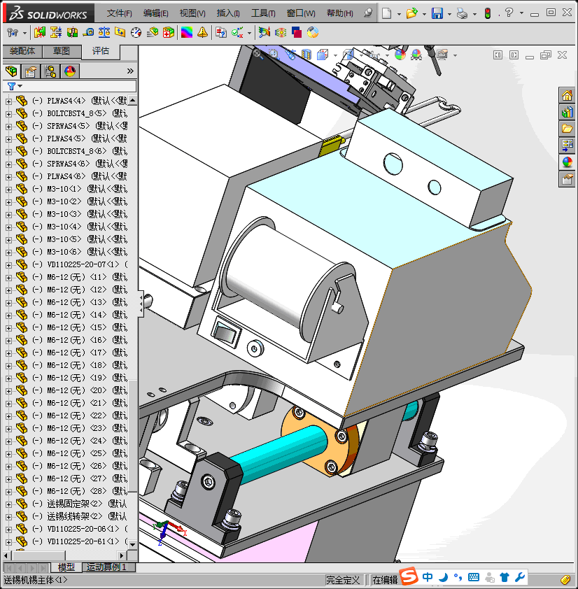Viewport: 578px width, 589px height.
Task: Open View Settings dropdown arrow
Action: point(455,55)
